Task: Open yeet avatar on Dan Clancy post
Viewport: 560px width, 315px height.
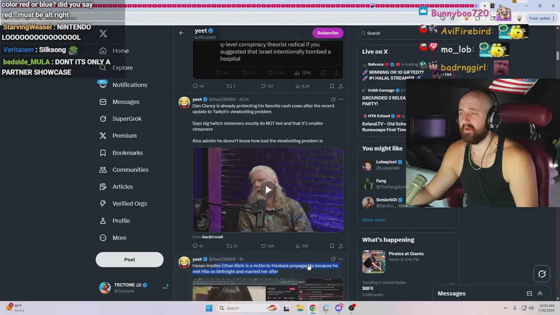Action: [184, 102]
